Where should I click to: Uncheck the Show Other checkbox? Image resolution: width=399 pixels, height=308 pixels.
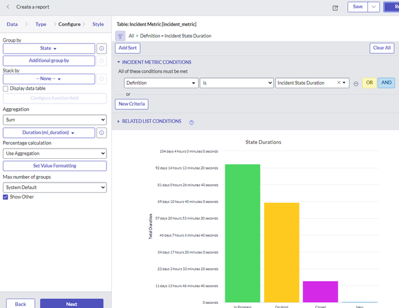pyautogui.click(x=5, y=197)
